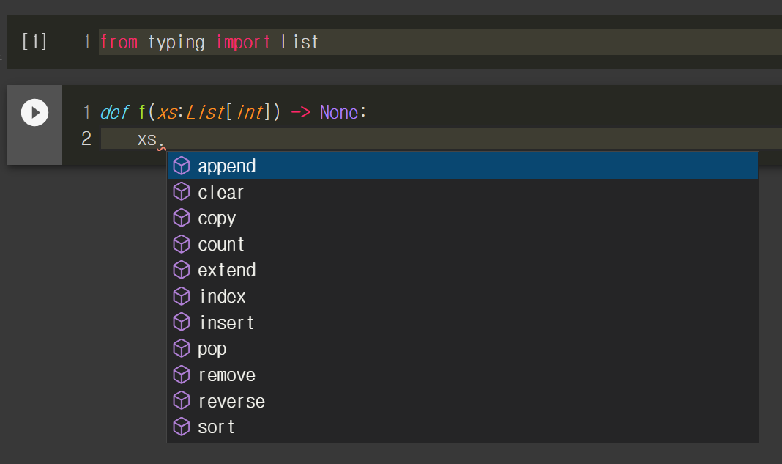The width and height of the screenshot is (782, 464).
Task: Click the cube icon beside pop
Action: pos(182,348)
